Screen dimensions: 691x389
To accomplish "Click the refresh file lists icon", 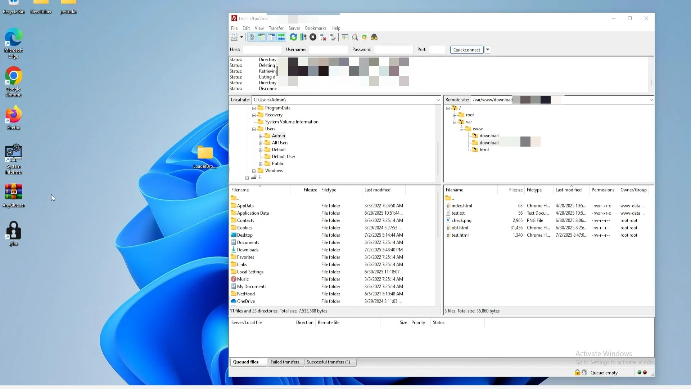I will pyautogui.click(x=293, y=37).
